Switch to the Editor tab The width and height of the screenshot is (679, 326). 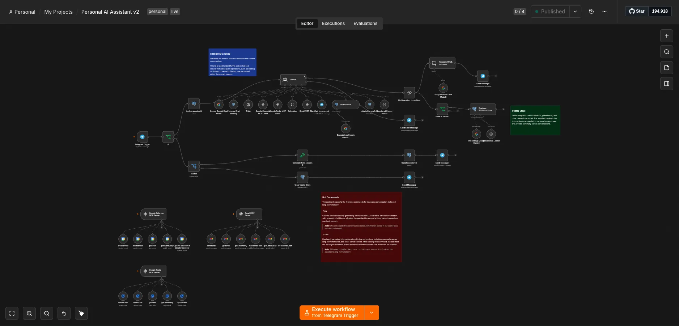307,24
